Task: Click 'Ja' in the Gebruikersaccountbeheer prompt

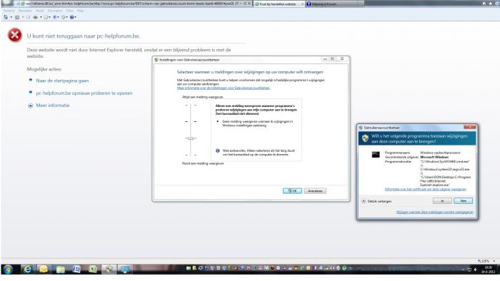Action: click(442, 201)
